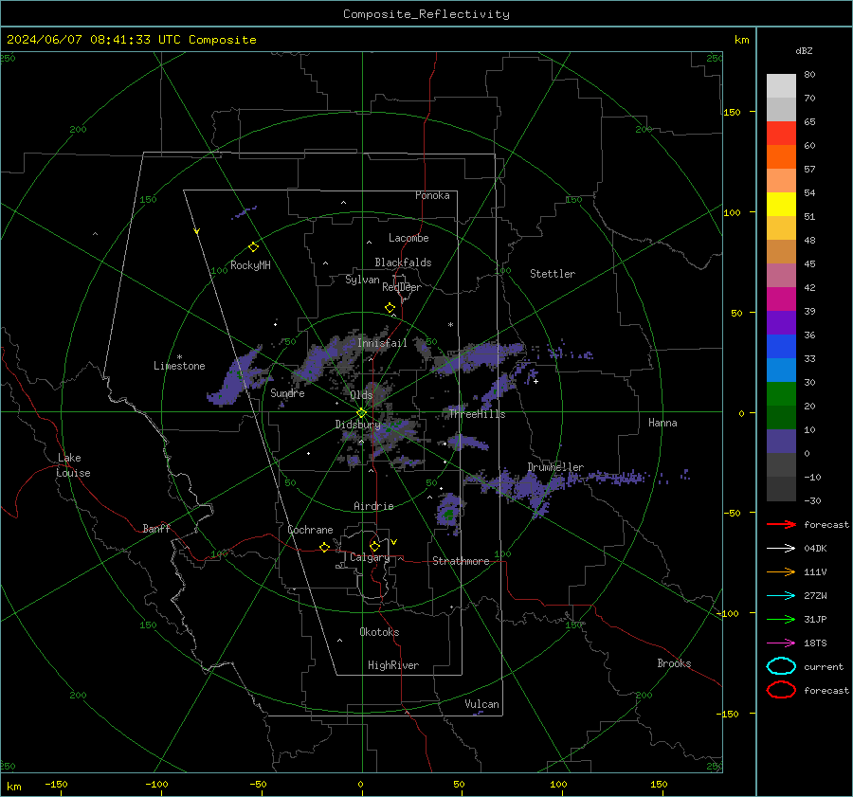Click the yellow V marker northeast of Calgary
The width and height of the screenshot is (853, 797).
(x=394, y=542)
